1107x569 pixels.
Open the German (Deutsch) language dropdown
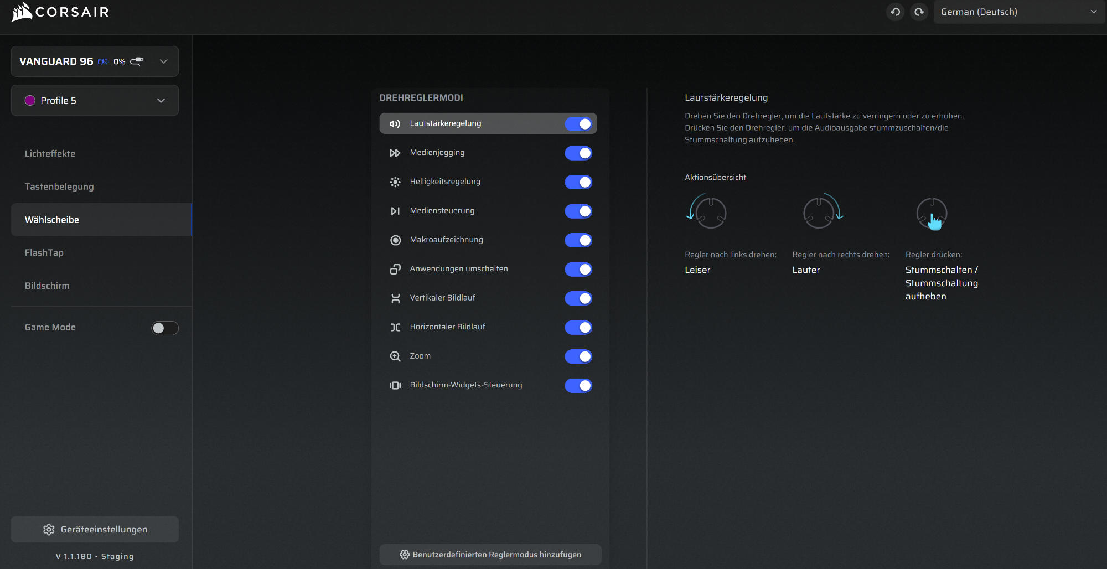[x=1018, y=12]
